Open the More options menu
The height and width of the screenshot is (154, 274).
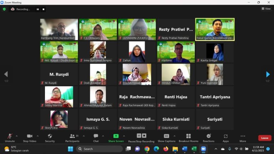243,138
